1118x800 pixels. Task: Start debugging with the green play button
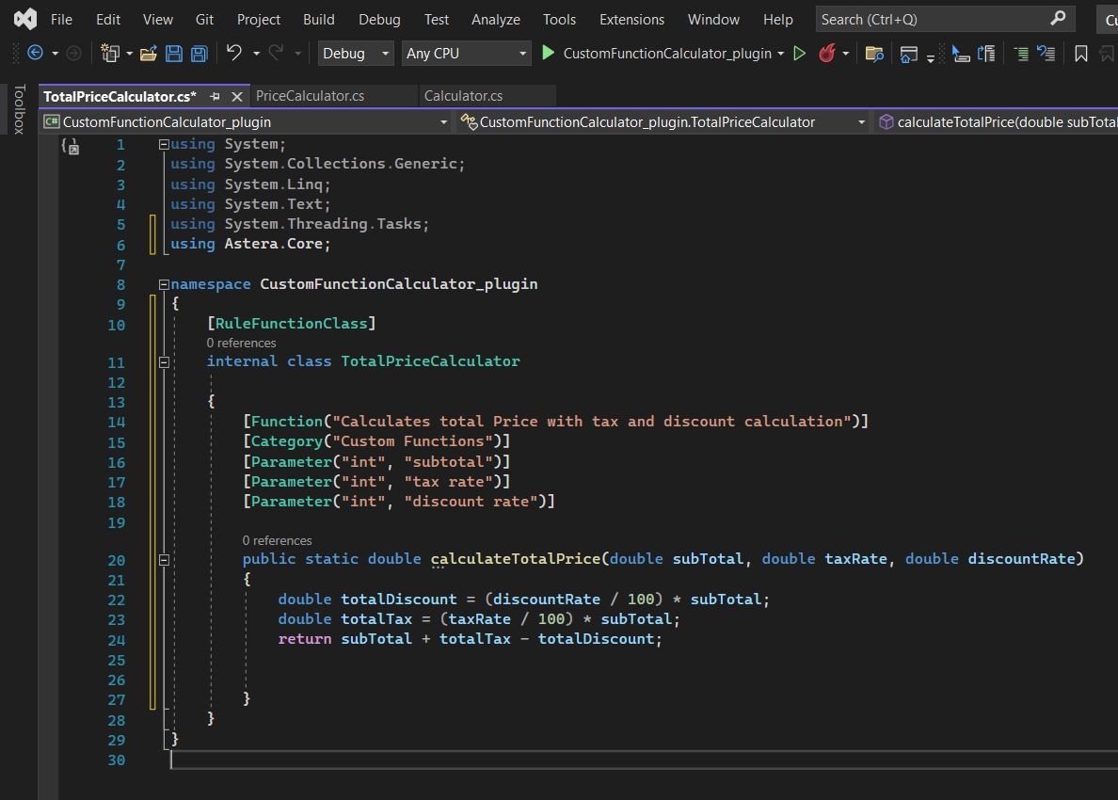point(549,54)
